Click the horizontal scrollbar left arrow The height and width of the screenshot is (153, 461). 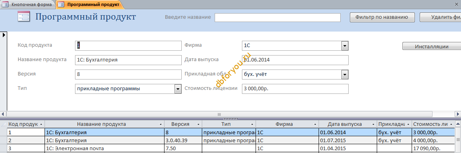tap(3, 114)
